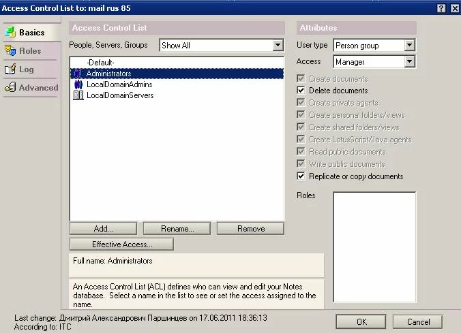
Task: Select the -Default- list entry
Action: coord(100,63)
